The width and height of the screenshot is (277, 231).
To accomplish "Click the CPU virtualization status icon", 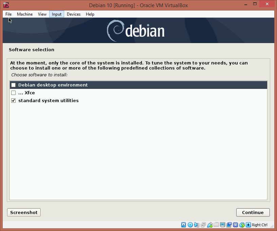I will coord(235,225).
